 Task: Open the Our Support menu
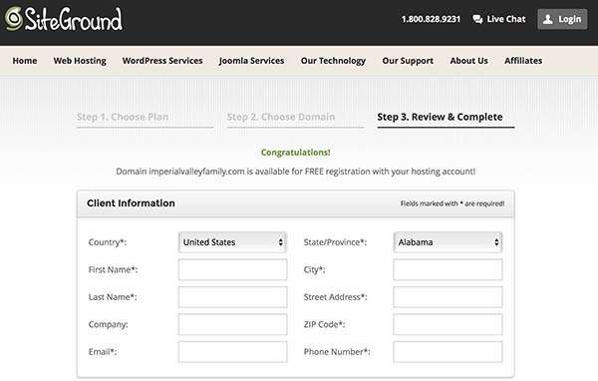408,61
